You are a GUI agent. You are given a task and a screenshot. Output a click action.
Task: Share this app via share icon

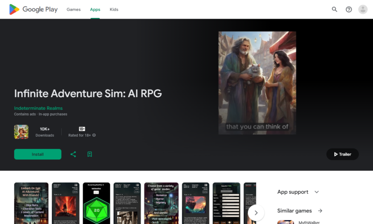[73, 154]
